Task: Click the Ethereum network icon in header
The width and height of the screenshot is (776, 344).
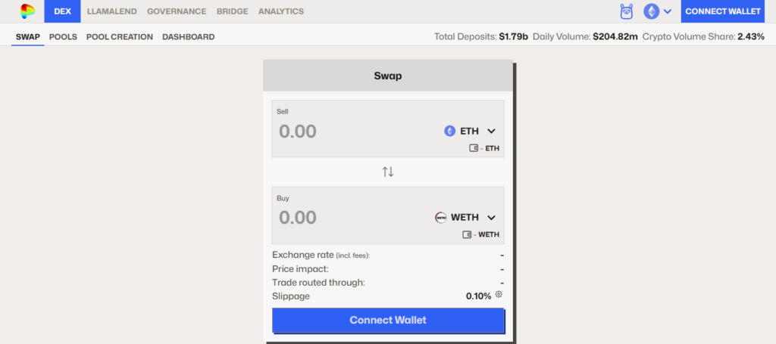Action: pos(651,11)
